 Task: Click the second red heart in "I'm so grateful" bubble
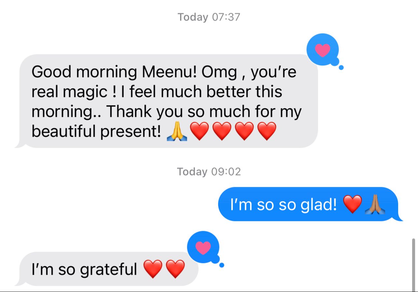175,269
